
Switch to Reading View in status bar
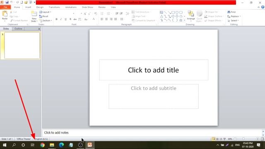(x=221, y=139)
